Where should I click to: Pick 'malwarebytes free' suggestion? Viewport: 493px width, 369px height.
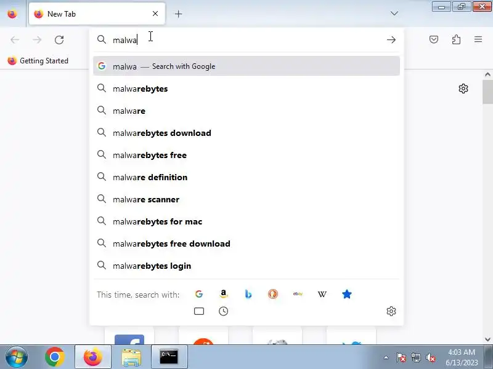coord(246,155)
